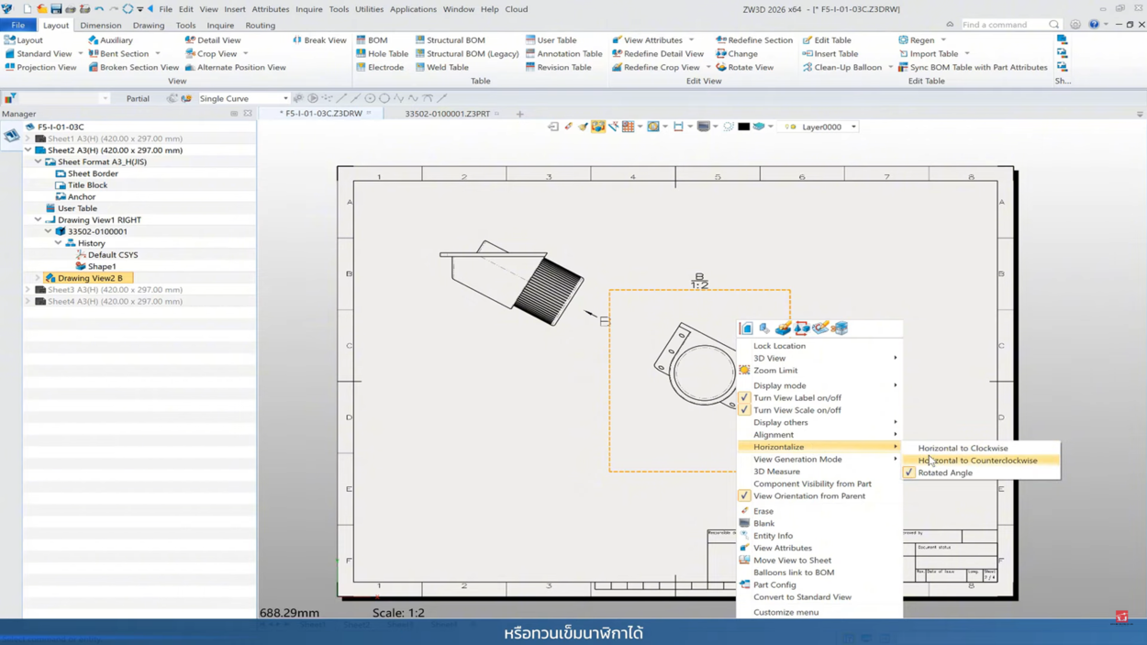Toggle Turn View Scale on/off

(x=796, y=410)
